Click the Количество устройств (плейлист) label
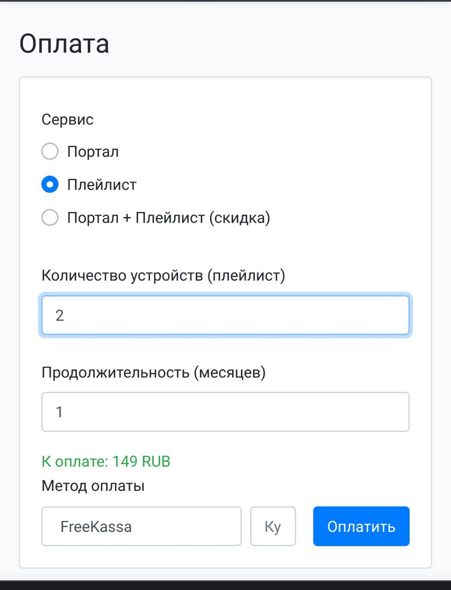Viewport: 451px width, 590px height. click(x=163, y=275)
